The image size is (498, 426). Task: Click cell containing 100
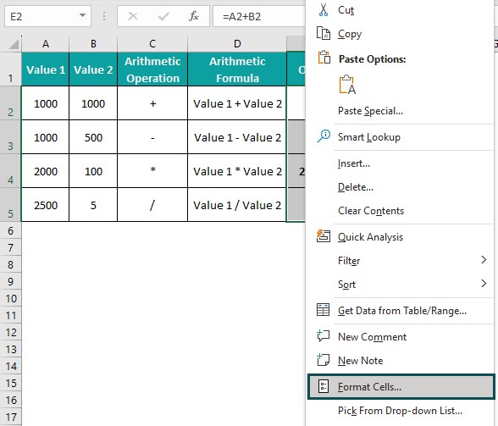(x=93, y=171)
